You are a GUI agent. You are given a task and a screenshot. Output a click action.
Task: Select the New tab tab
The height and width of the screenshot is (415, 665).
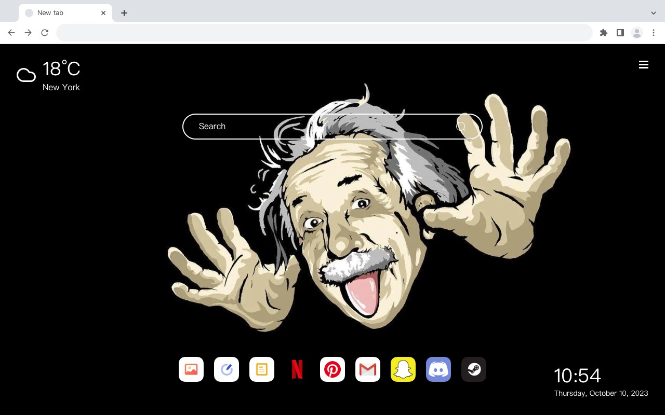pos(65,13)
